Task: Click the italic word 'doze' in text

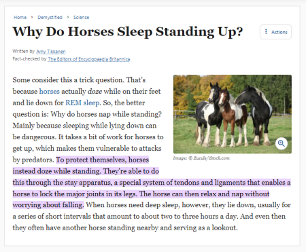Action: [95, 91]
